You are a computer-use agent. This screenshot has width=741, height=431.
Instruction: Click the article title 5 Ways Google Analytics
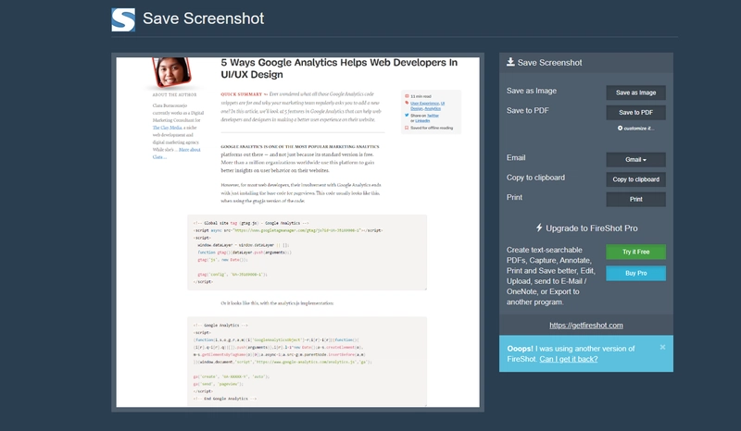(339, 68)
